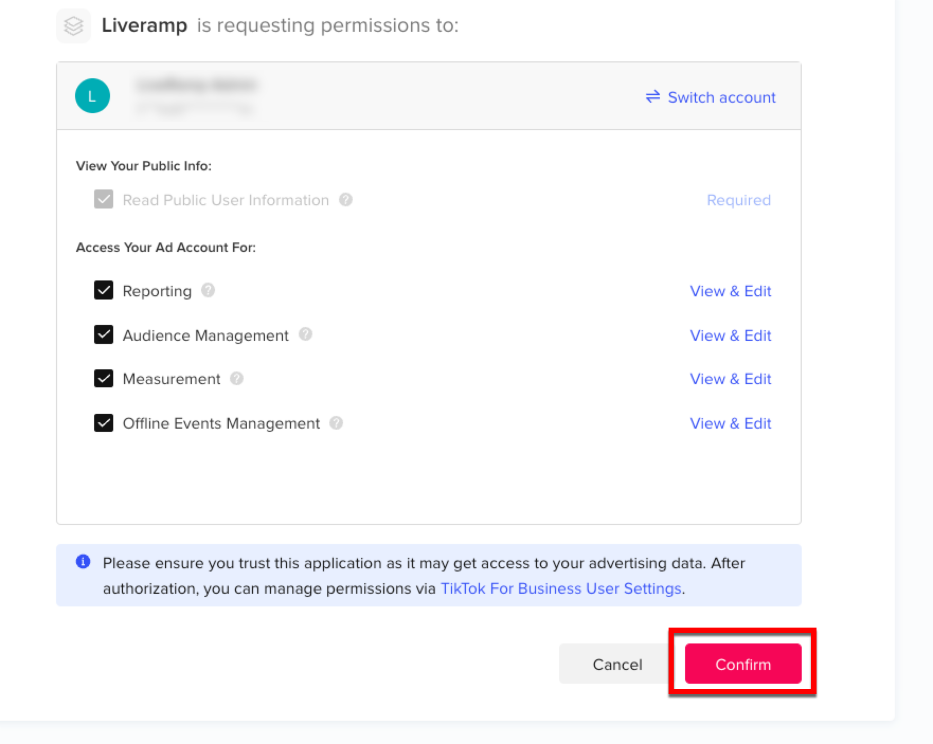Screen dimensions: 933x744
Task: Open View & Edit for Measurement
Action: (x=730, y=379)
